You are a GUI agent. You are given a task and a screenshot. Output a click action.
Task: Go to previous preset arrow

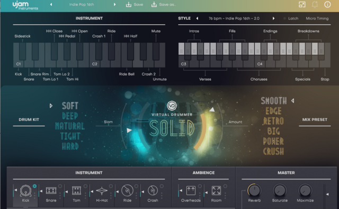click(51, 5)
